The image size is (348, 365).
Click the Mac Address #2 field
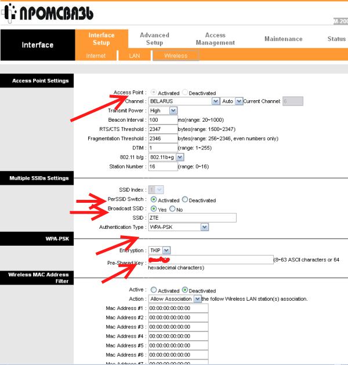click(178, 317)
